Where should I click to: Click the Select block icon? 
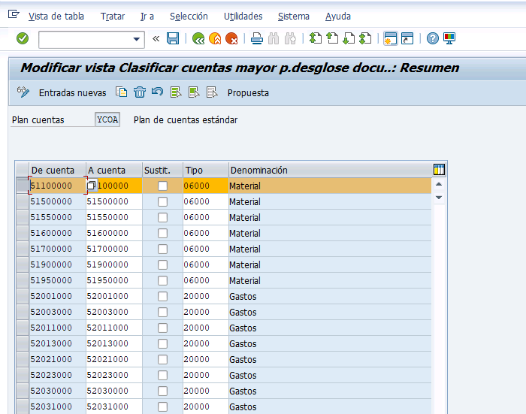pos(194,92)
